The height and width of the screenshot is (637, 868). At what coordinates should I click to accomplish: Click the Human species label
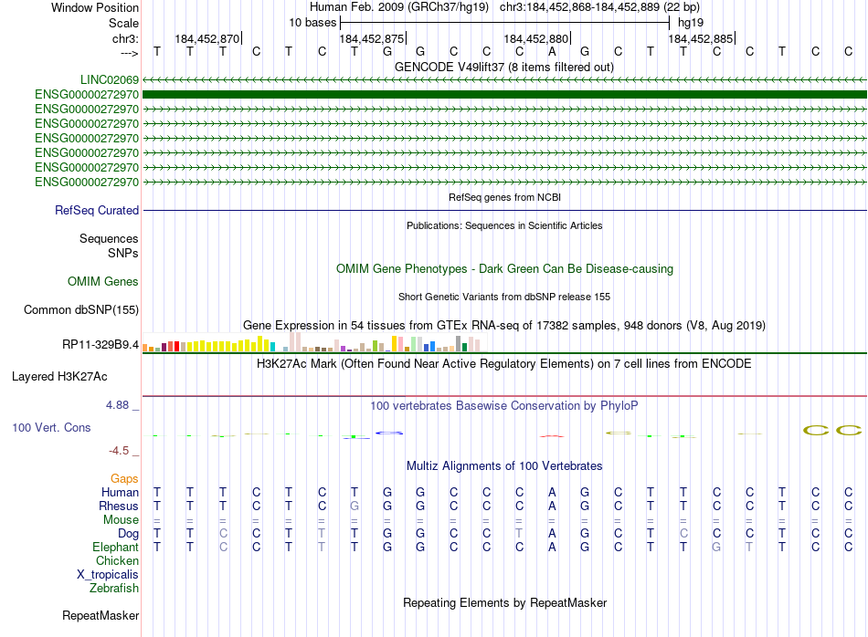(120, 492)
